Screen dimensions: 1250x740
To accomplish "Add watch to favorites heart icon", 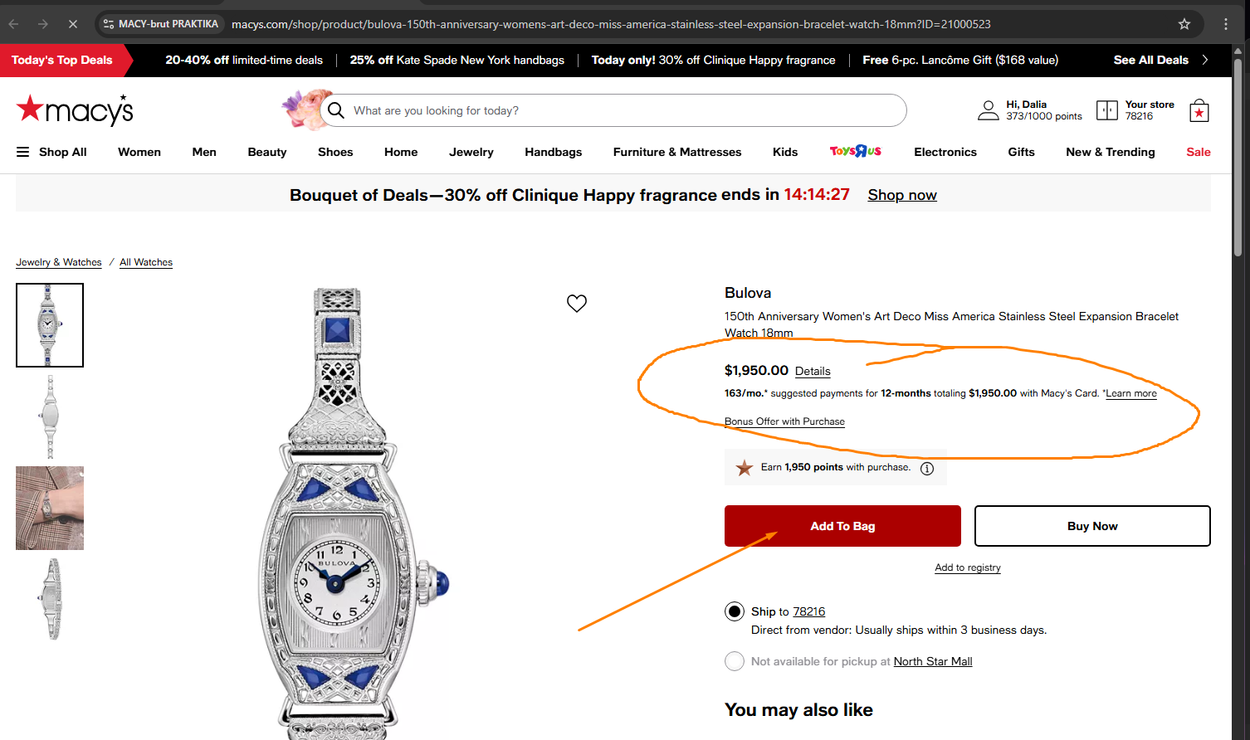I will 577,304.
